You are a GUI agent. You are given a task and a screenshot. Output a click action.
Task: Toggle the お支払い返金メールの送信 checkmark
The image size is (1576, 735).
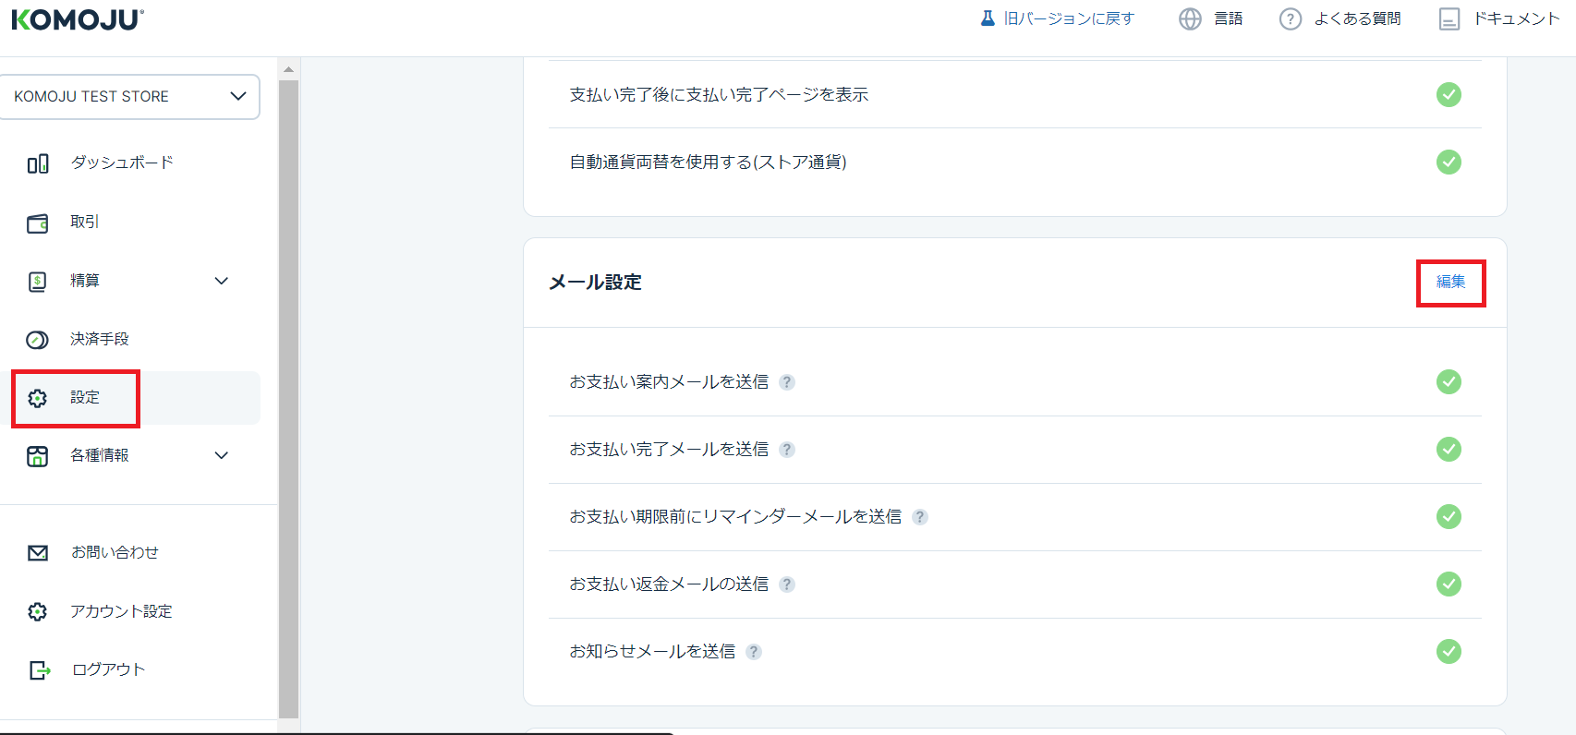1449,584
